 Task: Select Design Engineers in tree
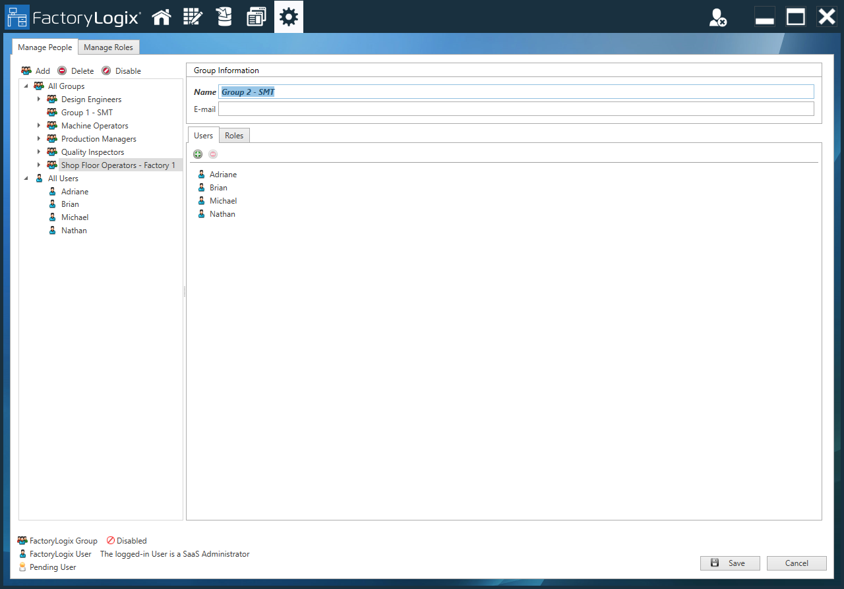[92, 99]
